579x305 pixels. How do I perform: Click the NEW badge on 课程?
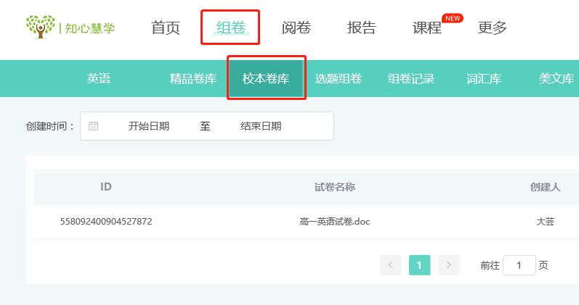[453, 18]
